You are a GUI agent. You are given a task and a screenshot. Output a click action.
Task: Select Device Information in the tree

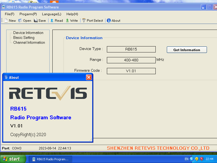coord(28,33)
